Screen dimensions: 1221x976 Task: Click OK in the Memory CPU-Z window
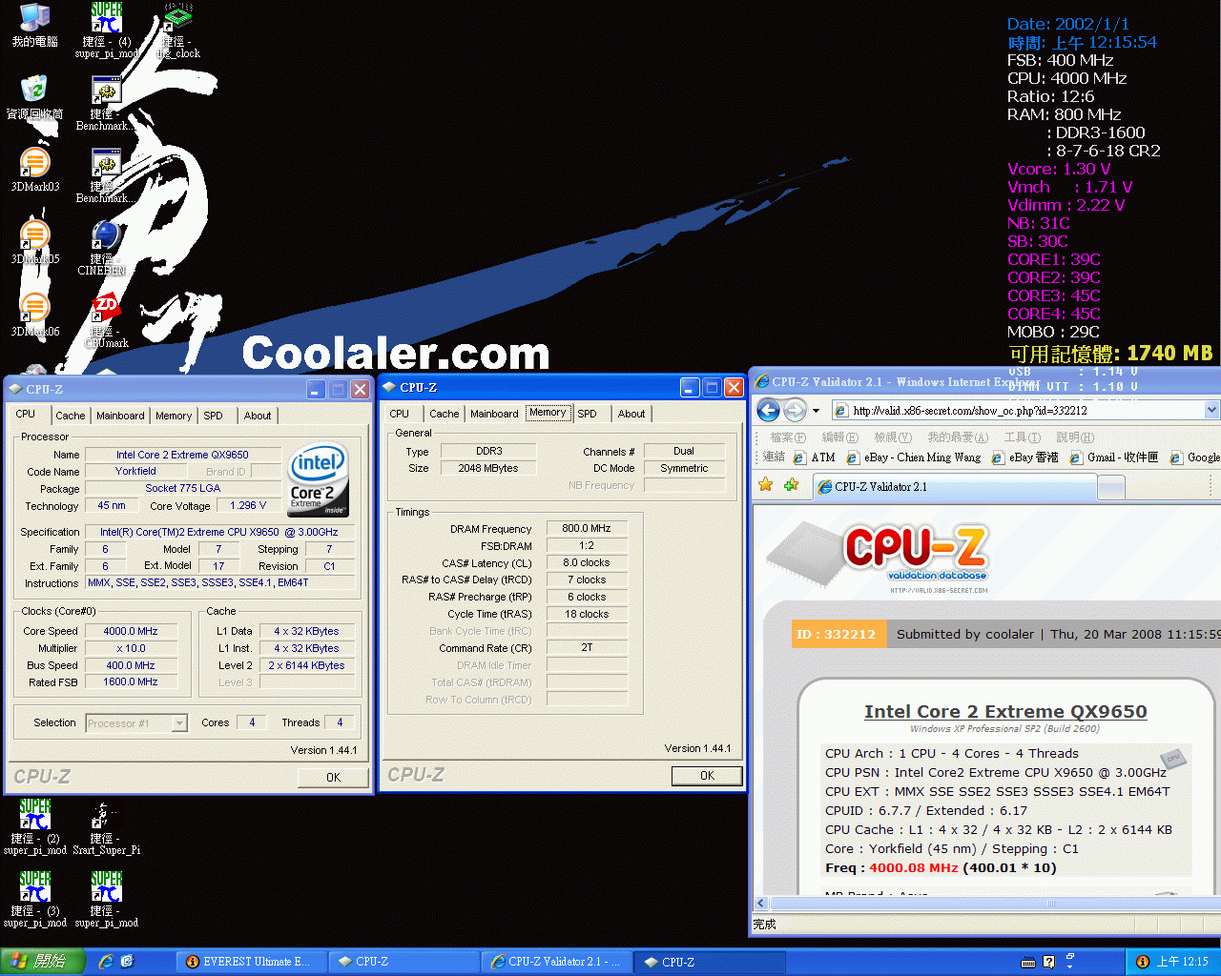click(x=707, y=776)
